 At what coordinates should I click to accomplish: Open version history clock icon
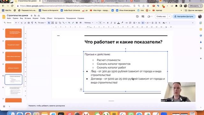point(137,16)
